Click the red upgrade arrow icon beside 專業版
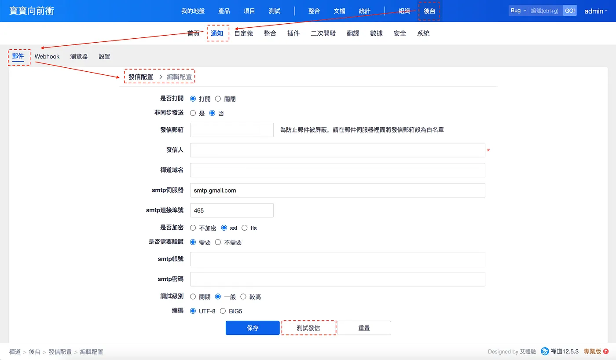 [606, 351]
